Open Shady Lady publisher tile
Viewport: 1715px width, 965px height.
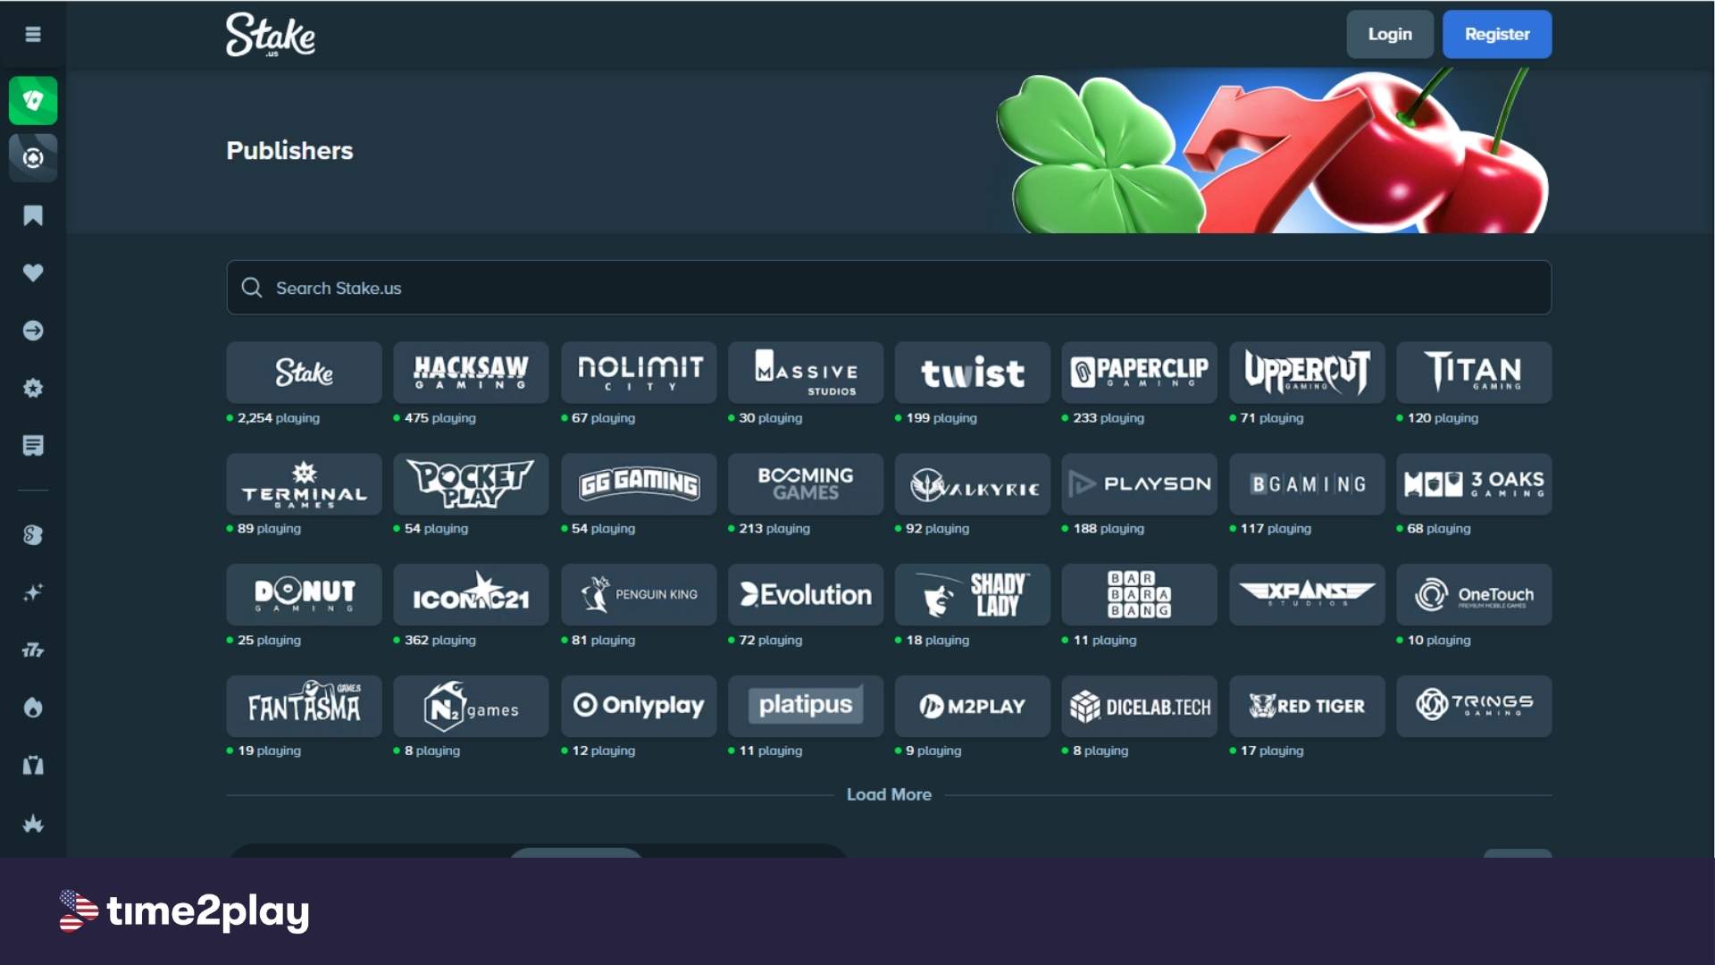pos(973,594)
